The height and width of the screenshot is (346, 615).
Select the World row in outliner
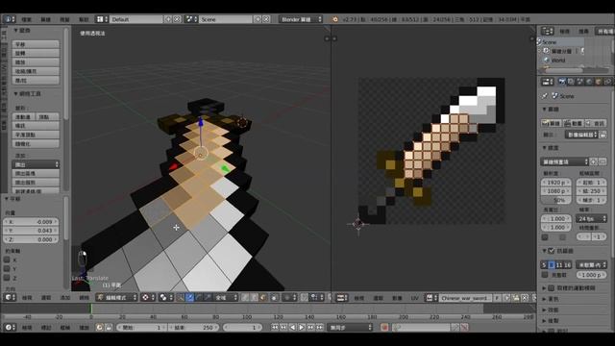point(557,60)
